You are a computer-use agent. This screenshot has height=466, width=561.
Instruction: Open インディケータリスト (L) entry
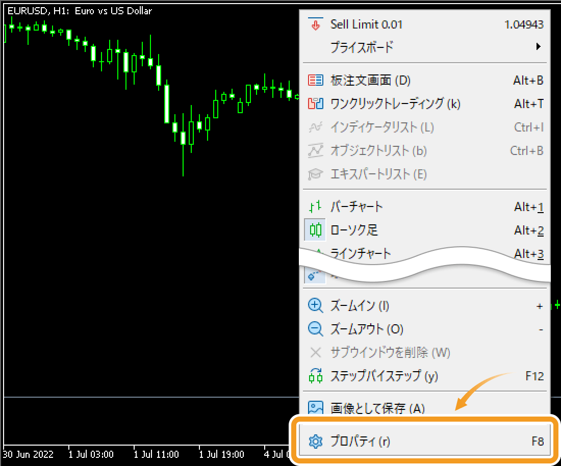click(x=425, y=127)
